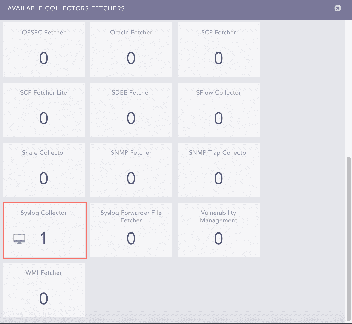The width and height of the screenshot is (352, 324).
Task: Click the vertical scrollbar thumb
Action: pyautogui.click(x=348, y=238)
